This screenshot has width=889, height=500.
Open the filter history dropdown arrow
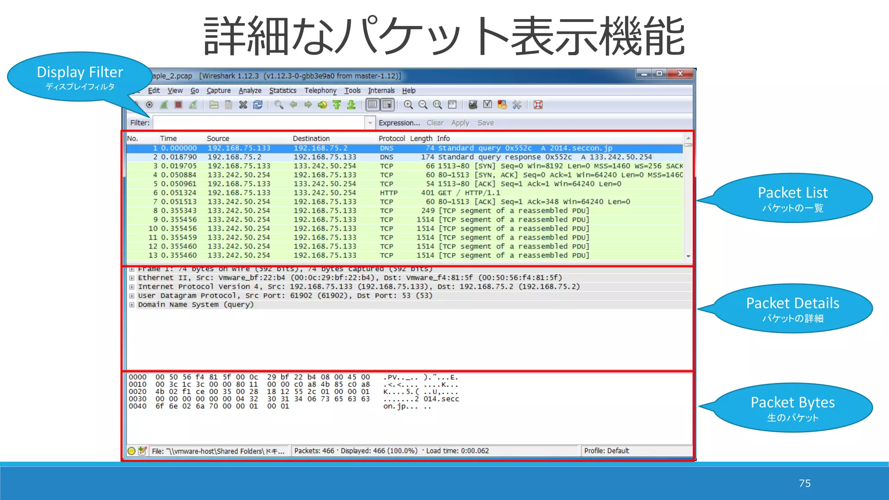(370, 123)
